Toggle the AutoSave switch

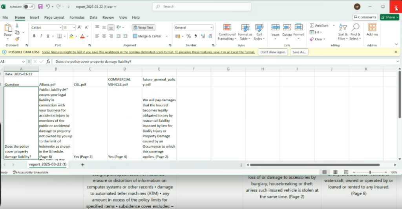pyautogui.click(x=29, y=7)
